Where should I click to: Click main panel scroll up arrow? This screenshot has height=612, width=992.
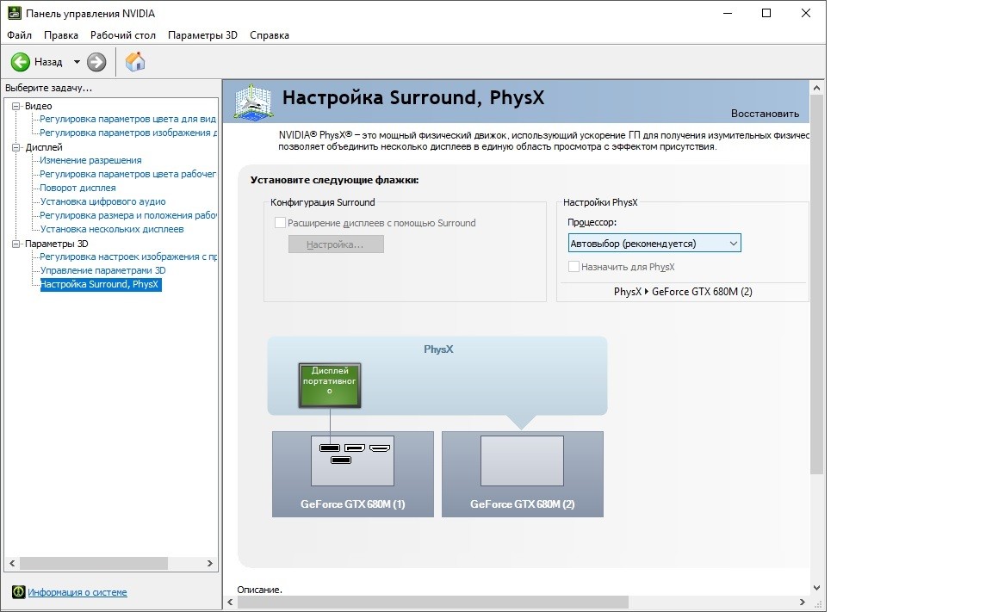click(x=816, y=88)
